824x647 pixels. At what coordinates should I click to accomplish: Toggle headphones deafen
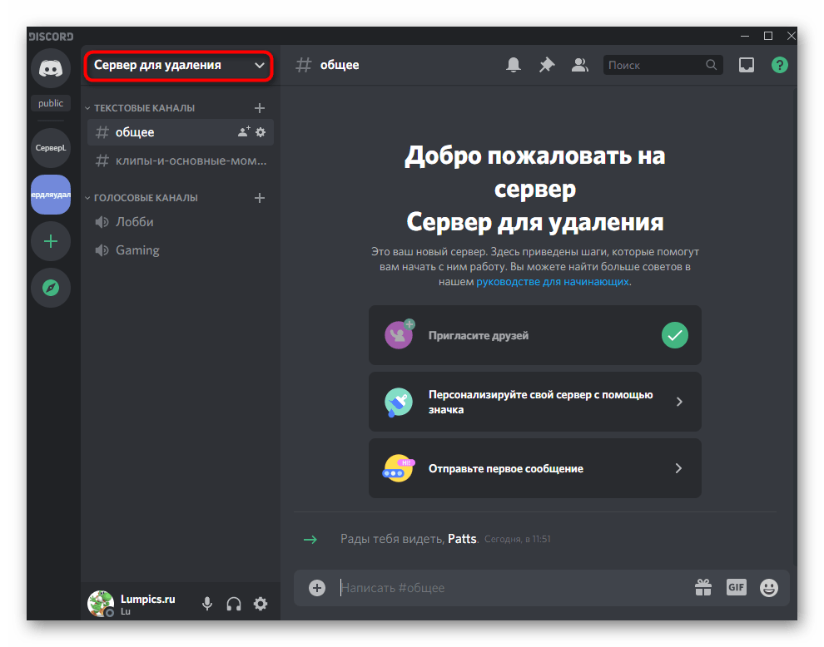pos(234,604)
